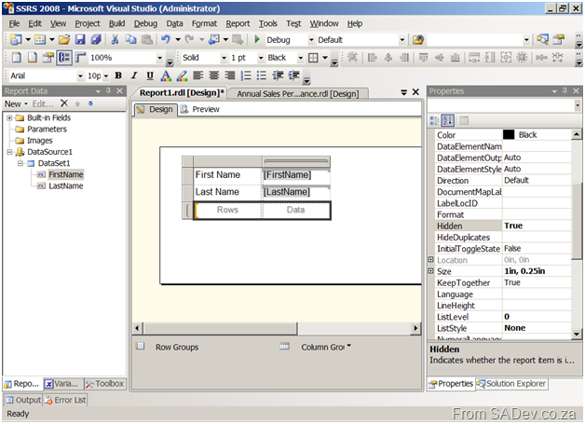Toggle Italic formatting
The height and width of the screenshot is (424, 585).
[134, 75]
